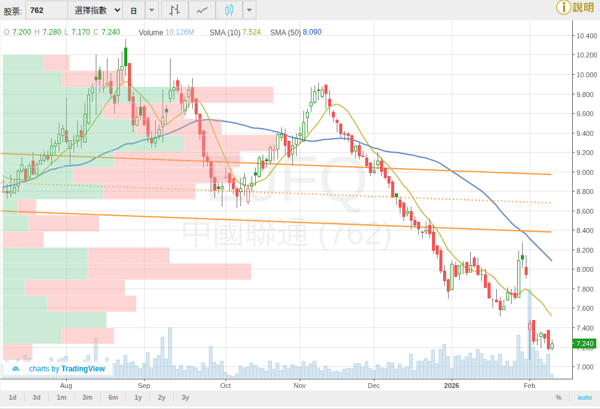Screen dimensions: 600x409
Task: Click the 股票 label text
Action: (12, 11)
